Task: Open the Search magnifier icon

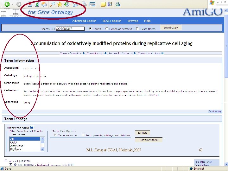Action: [x=52, y=4]
